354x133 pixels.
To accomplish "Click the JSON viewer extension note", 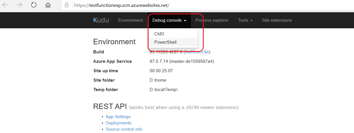I will click(184, 108).
